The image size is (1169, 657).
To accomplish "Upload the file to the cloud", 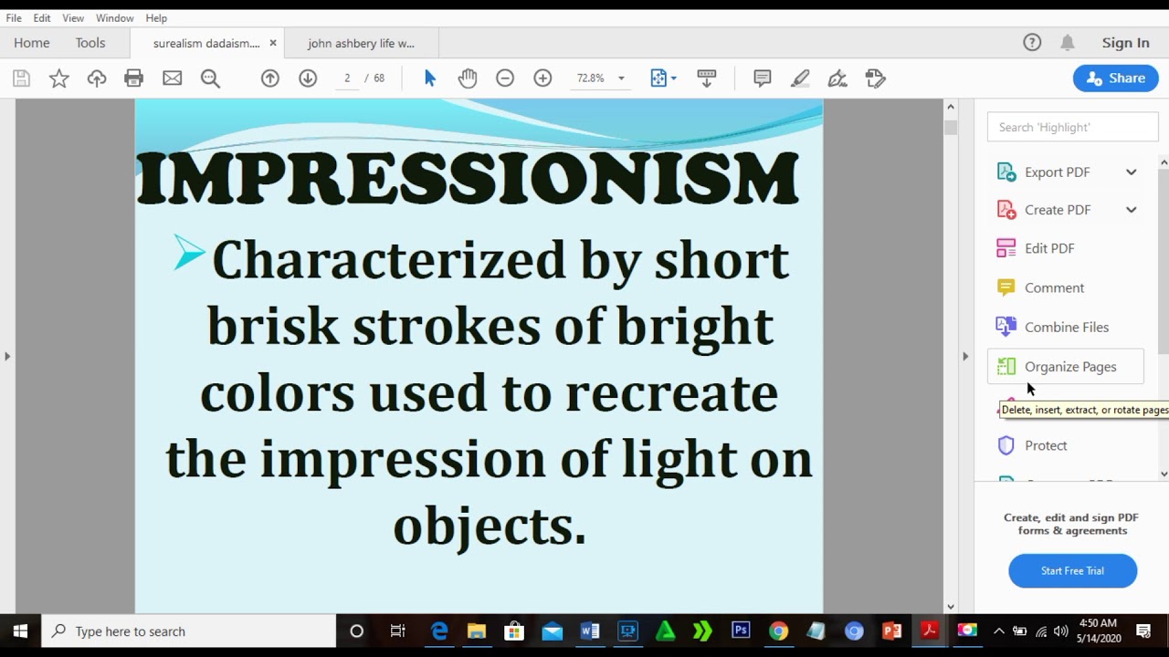I will 97,78.
